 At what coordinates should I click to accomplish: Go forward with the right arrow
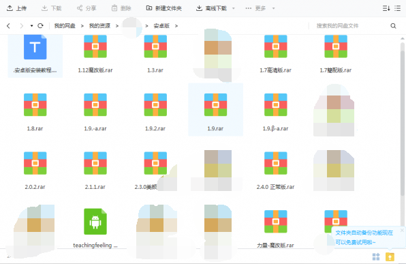(22, 26)
